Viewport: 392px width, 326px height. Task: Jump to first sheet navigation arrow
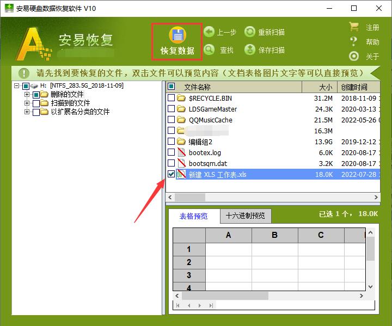point(177,305)
